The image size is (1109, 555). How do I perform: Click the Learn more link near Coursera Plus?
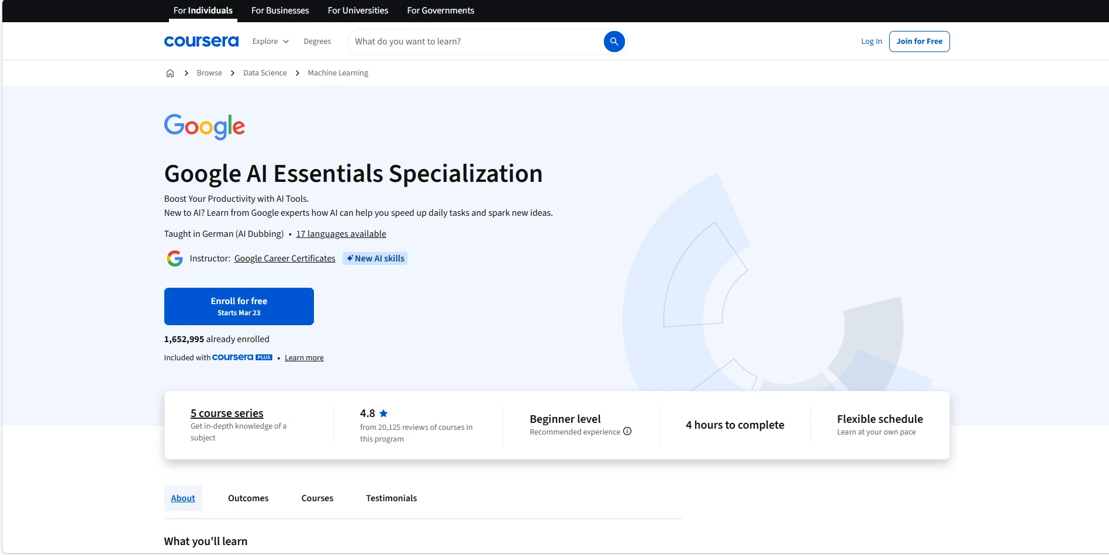point(303,357)
